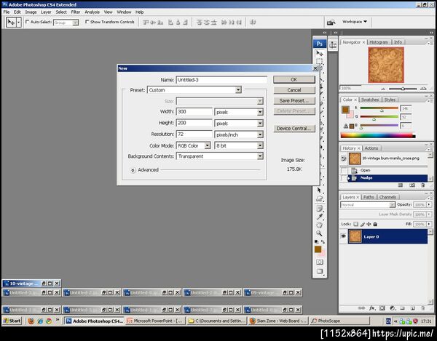
Task: Open the Analysis menu
Action: 92,12
